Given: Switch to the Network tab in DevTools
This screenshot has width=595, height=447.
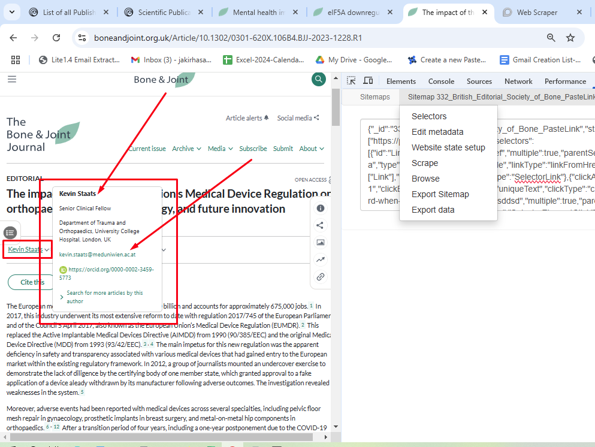Looking at the screenshot, I should [x=518, y=81].
